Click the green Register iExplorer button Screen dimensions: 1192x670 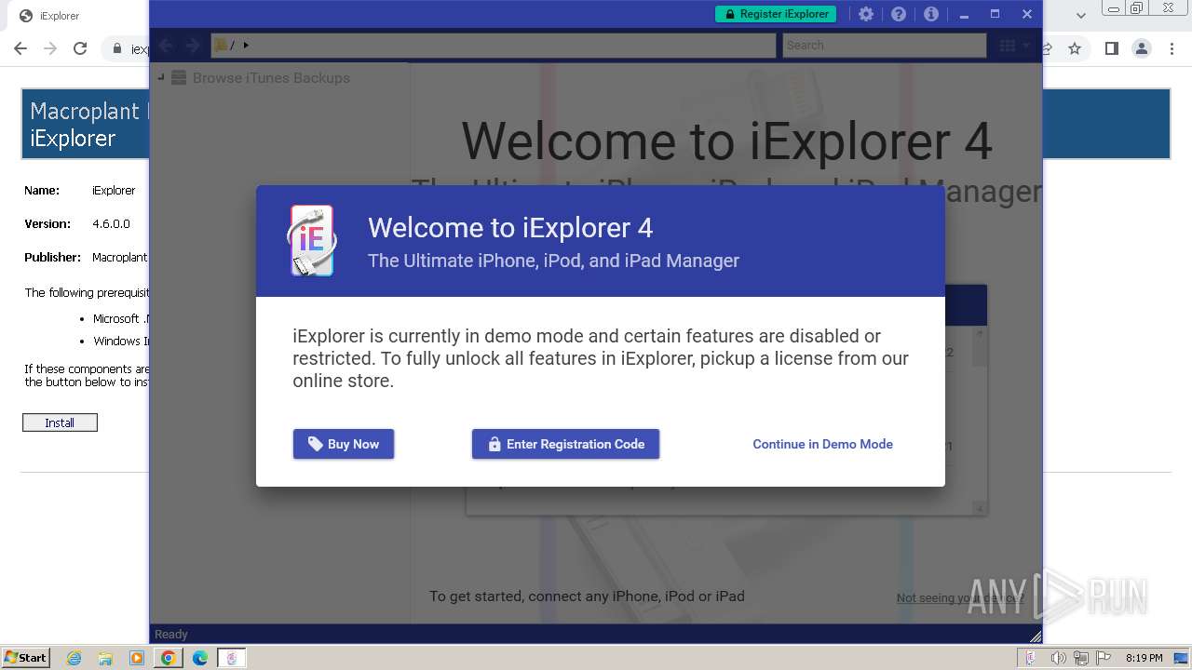(x=776, y=14)
